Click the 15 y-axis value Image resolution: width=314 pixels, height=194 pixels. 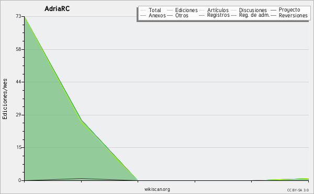point(19,147)
